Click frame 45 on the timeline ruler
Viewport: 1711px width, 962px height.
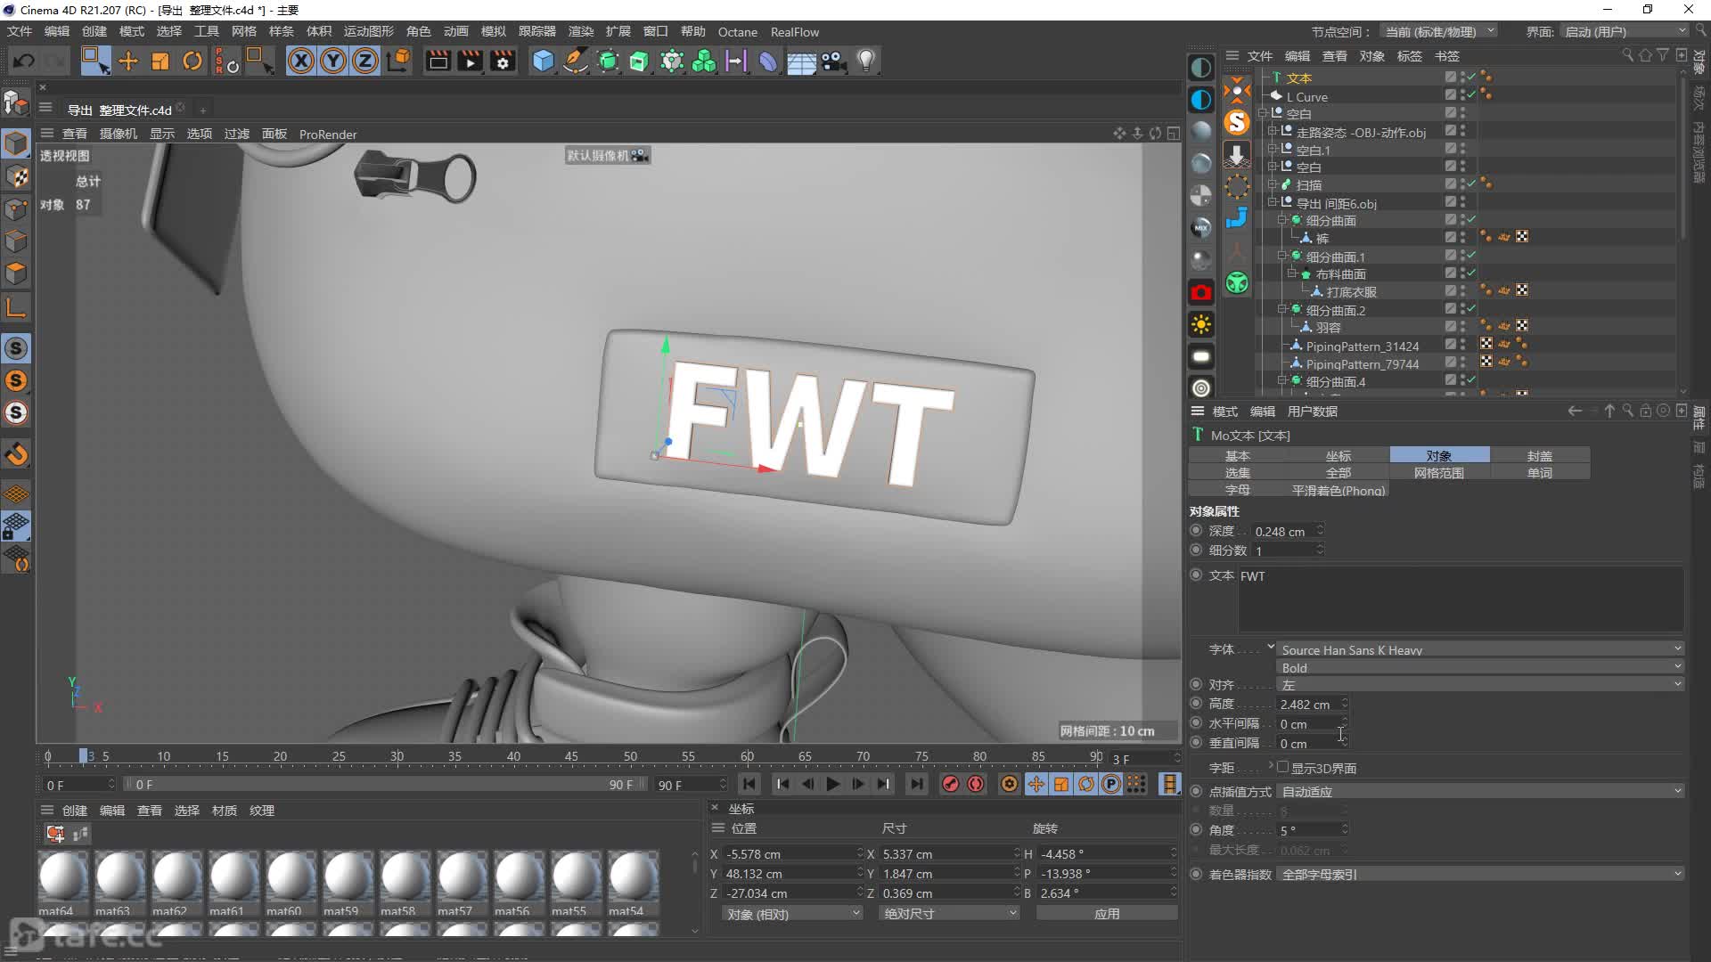coord(571,757)
